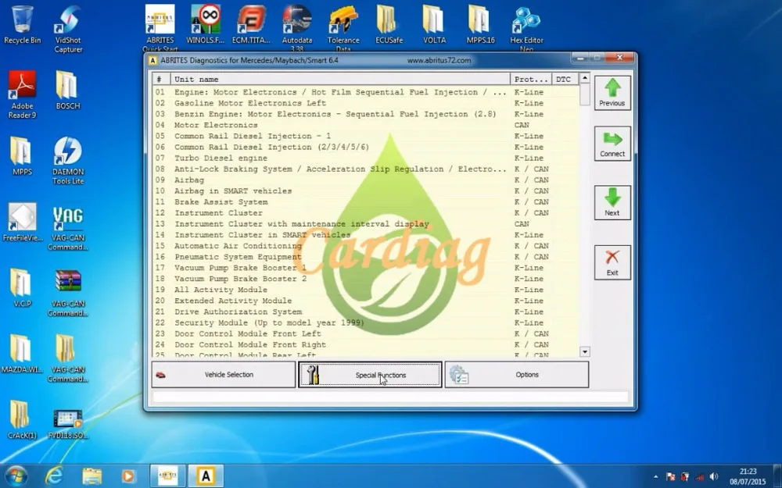Select row 02 Gasoline Motor Electronics Left
Screen dimensions: 782x488
click(366, 103)
